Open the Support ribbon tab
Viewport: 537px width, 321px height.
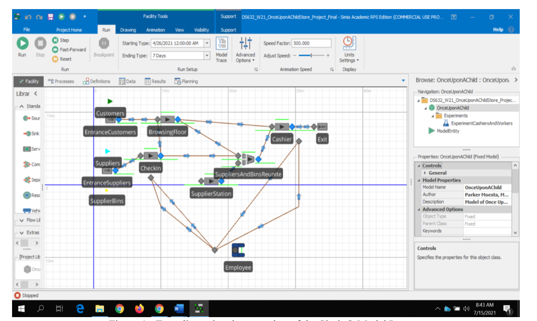(228, 30)
